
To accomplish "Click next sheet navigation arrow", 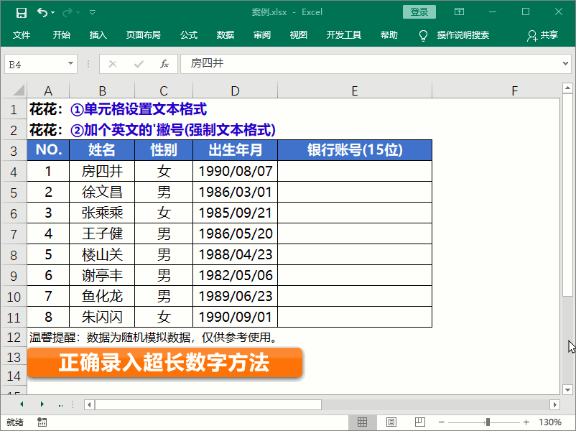I will 42,404.
